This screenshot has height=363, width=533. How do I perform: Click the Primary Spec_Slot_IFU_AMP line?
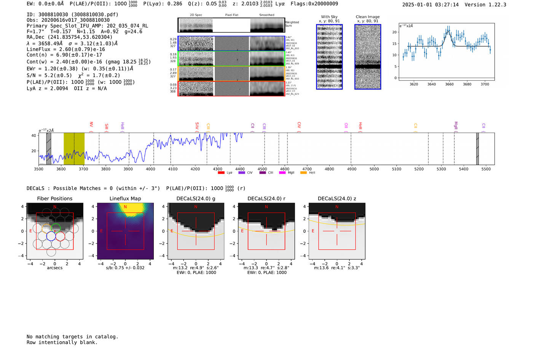click(88, 26)
